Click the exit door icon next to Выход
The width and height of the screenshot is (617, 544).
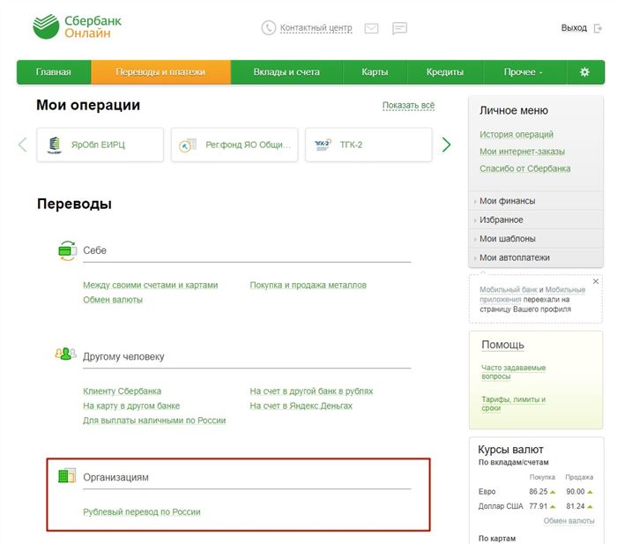598,28
